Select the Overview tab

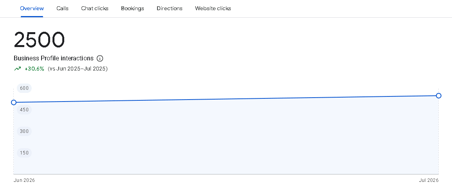[x=32, y=8]
